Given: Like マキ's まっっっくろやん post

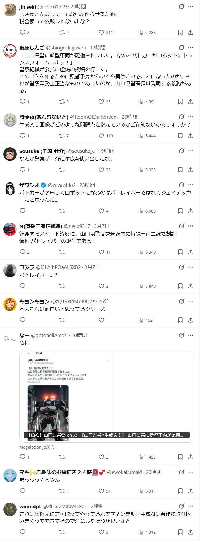Looking at the screenshot, I should point(102,491).
